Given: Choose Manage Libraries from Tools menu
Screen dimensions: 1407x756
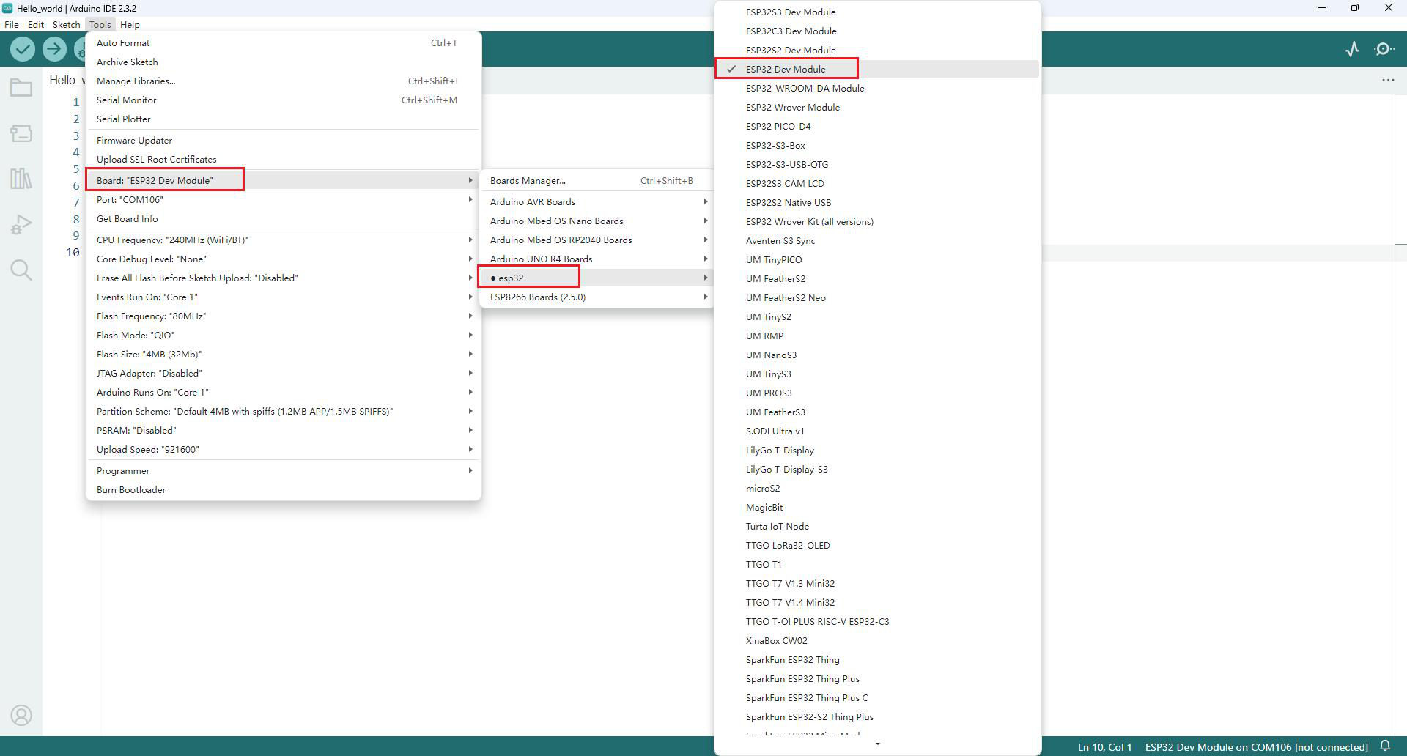Looking at the screenshot, I should pos(284,81).
